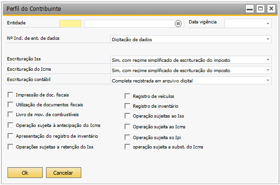The width and height of the screenshot is (280, 185).
Task: Check Registro de inventário box
Action: (x=127, y=106)
